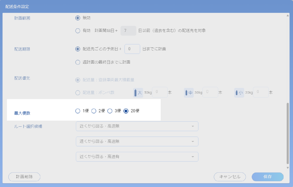Image resolution: width=293 pixels, height=187 pixels.
Task: Focus the 30kg cylinder count field
Action: click(210, 92)
